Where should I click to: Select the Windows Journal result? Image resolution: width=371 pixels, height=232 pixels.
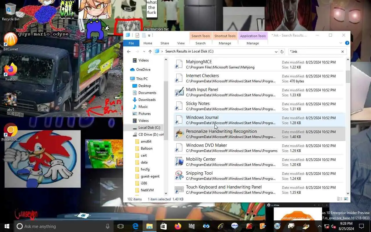coord(259,120)
